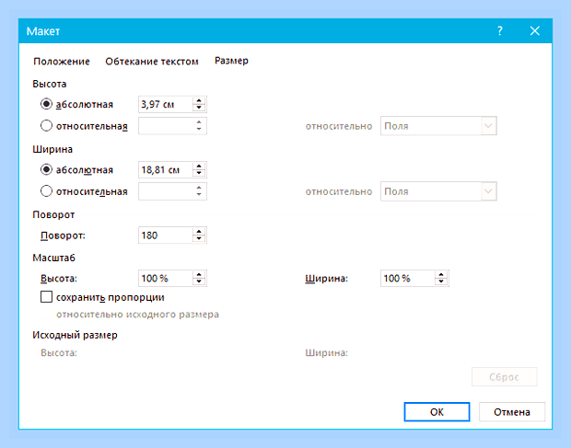The height and width of the screenshot is (448, 571).
Task: Click the Макет title text
Action: coord(43,31)
